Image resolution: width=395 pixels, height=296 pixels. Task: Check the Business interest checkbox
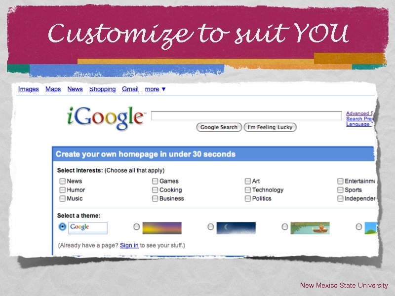pos(155,199)
